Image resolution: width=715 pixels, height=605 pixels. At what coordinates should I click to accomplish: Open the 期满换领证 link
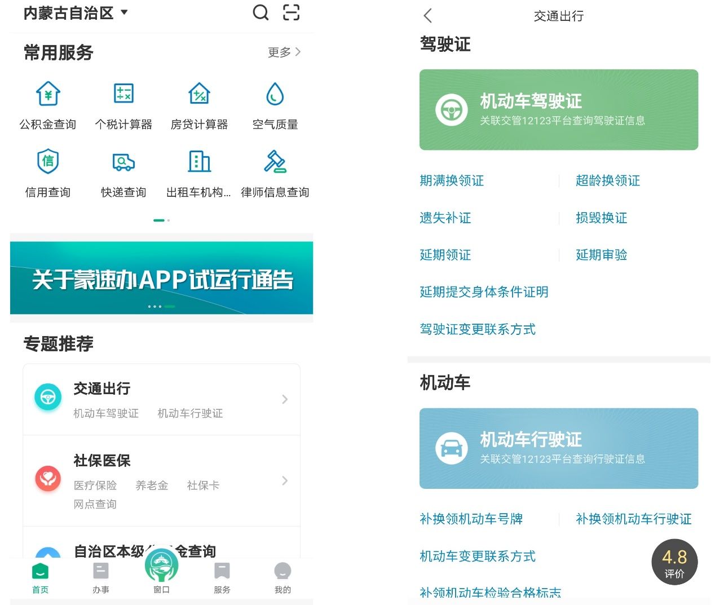452,180
